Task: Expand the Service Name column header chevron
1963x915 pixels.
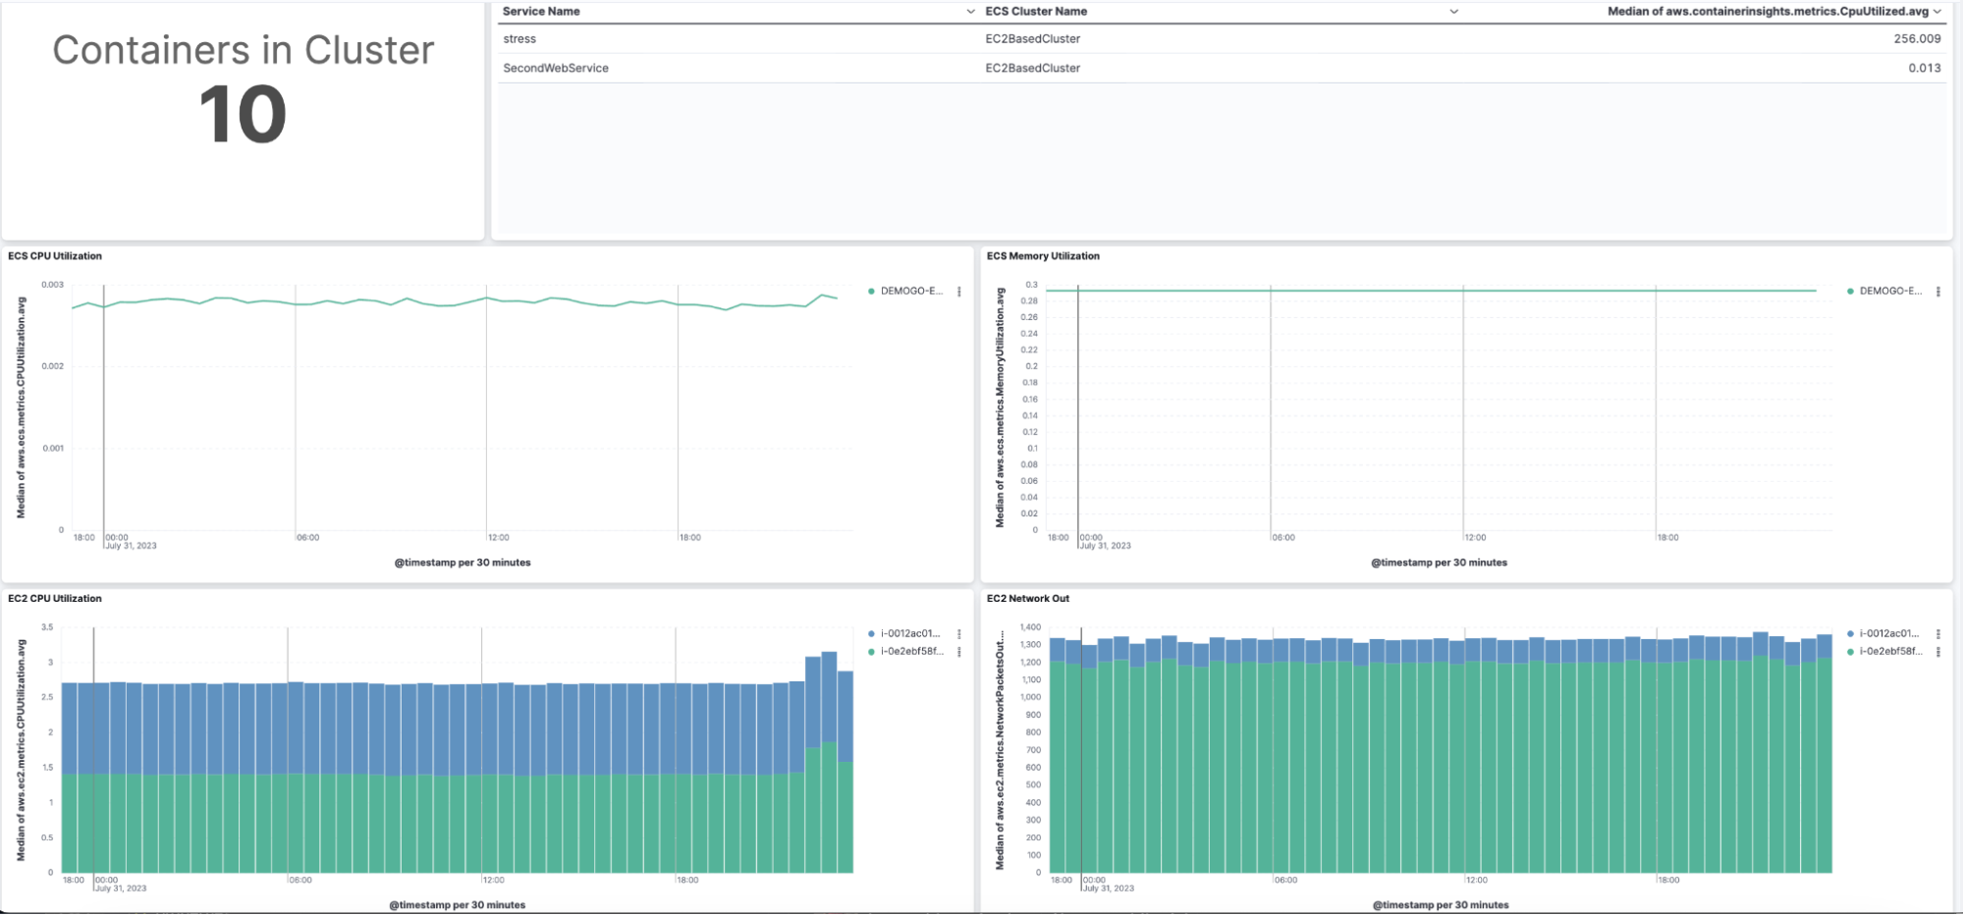Action: tap(970, 12)
